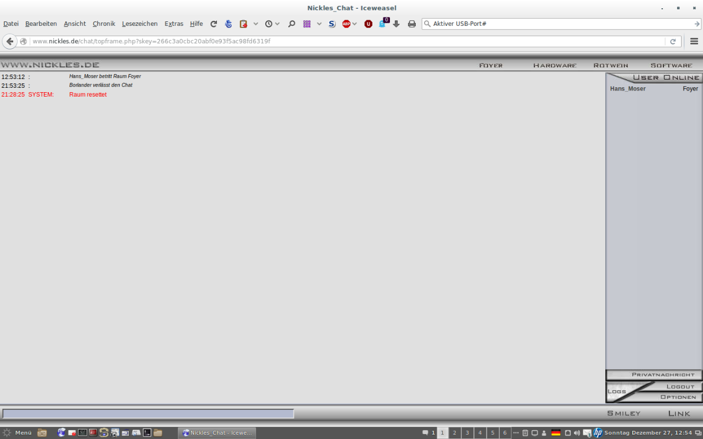
Task: Click the search bar go arrow
Action: [697, 24]
